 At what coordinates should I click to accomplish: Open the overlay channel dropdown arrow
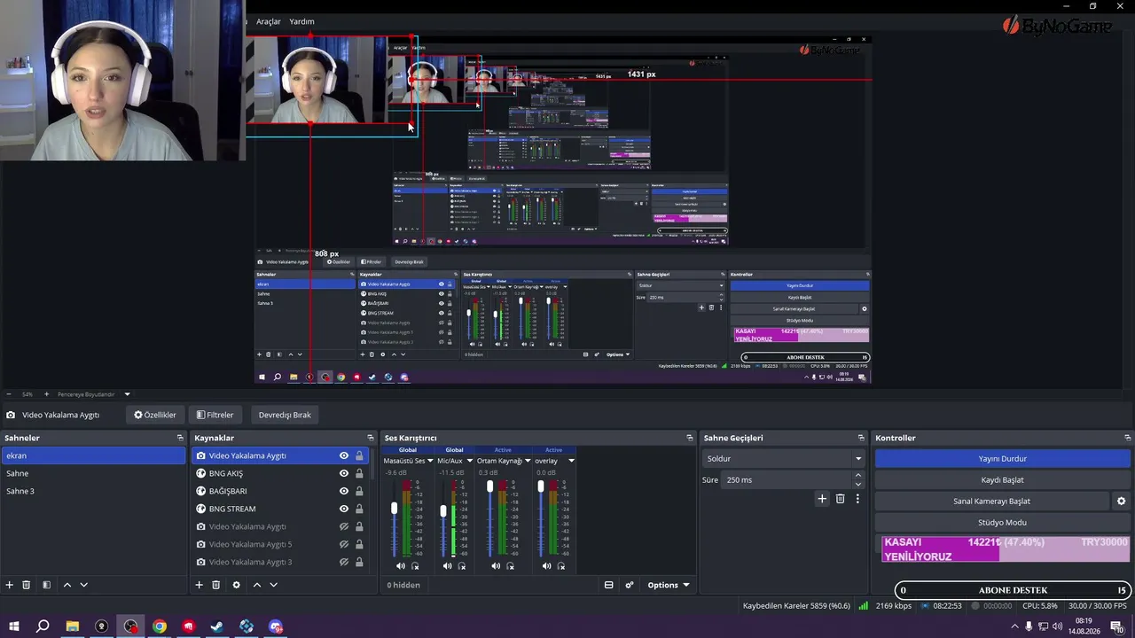coord(571,461)
